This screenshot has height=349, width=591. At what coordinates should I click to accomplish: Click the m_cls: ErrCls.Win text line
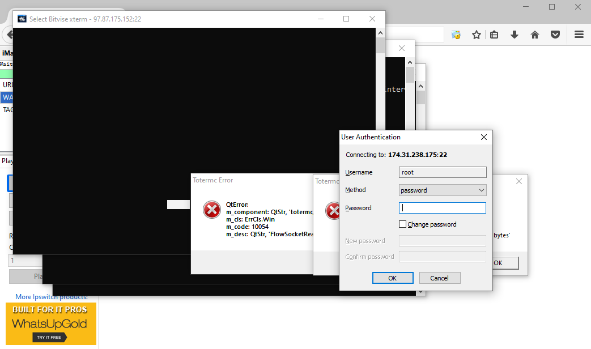pyautogui.click(x=250, y=219)
